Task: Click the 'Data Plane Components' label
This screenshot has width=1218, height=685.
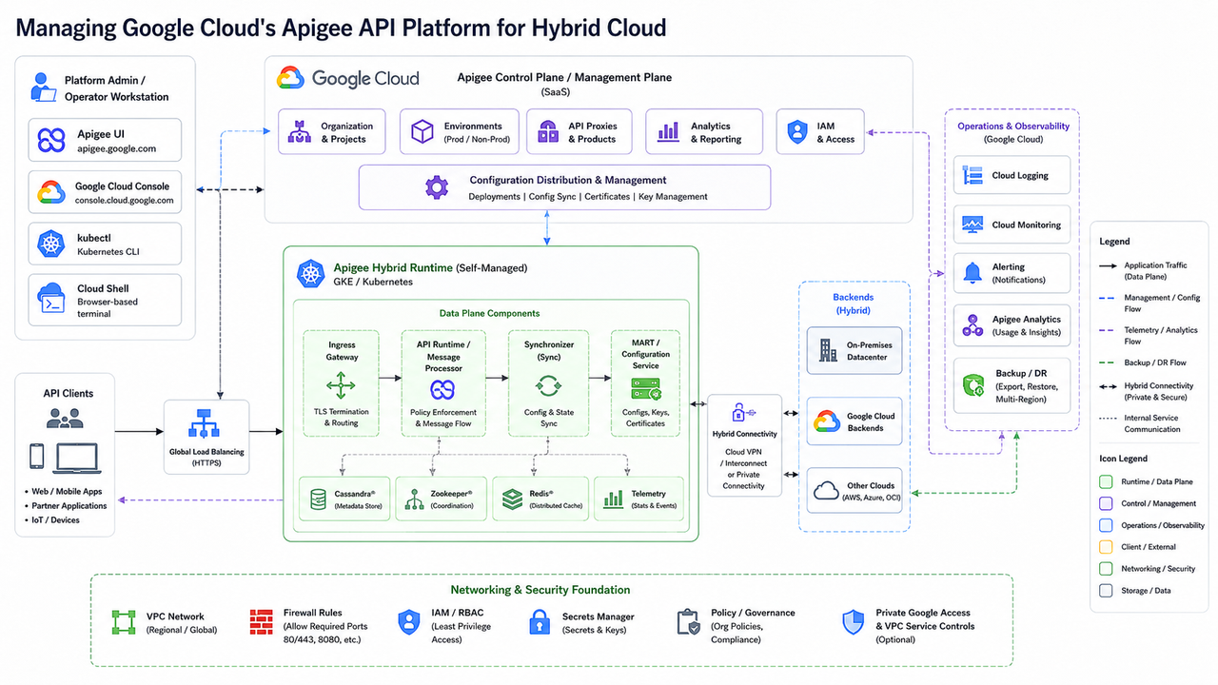Action: click(489, 313)
